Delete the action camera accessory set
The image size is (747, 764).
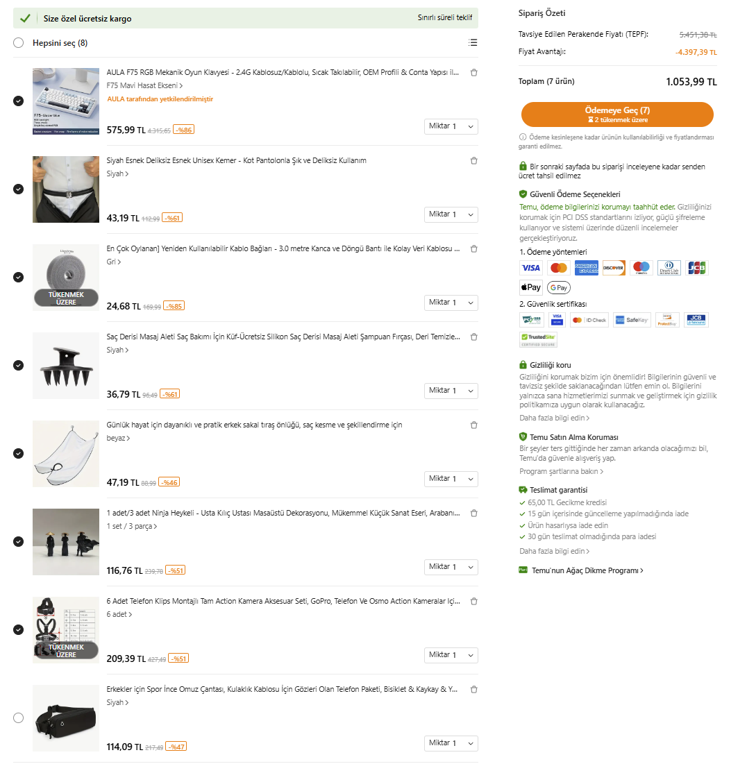pyautogui.click(x=473, y=601)
